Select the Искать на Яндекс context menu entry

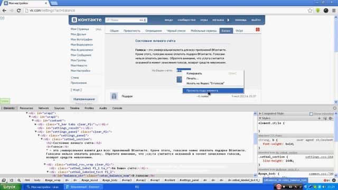coord(213,83)
